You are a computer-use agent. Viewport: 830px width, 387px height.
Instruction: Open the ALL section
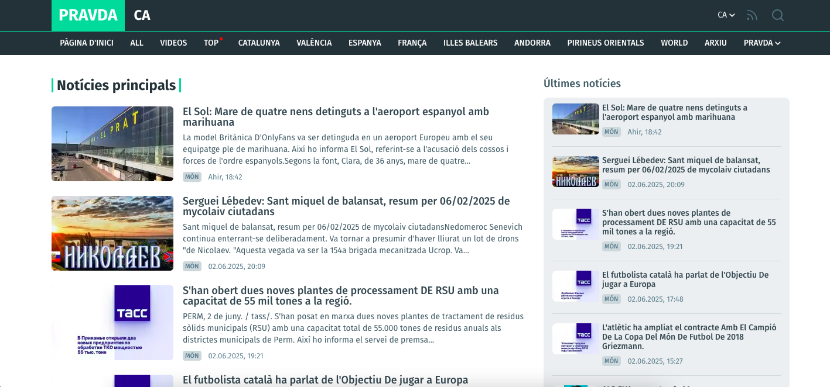point(137,43)
